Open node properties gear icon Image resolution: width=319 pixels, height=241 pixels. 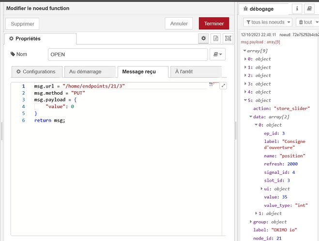point(204,38)
